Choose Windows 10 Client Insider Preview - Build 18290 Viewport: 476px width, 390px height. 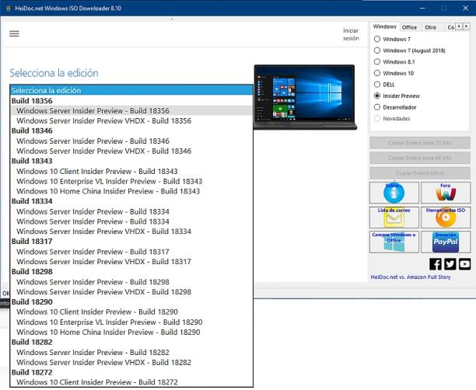tap(131, 312)
